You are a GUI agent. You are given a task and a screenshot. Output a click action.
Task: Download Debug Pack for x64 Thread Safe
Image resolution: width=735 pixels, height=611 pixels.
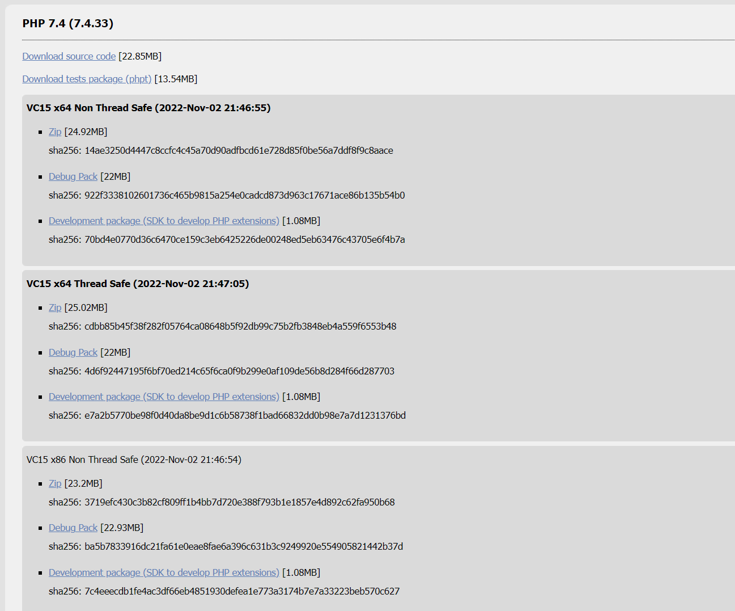[73, 352]
